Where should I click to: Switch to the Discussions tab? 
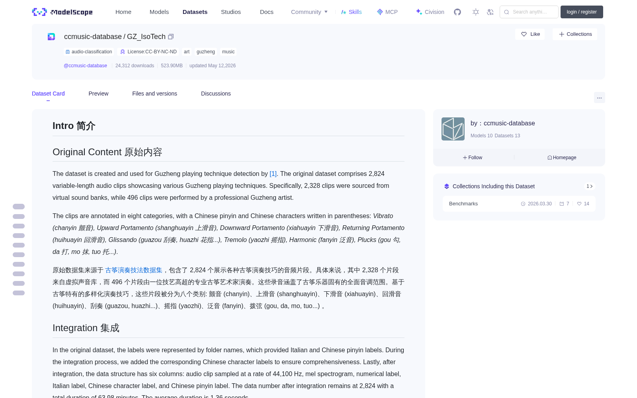pos(216,94)
